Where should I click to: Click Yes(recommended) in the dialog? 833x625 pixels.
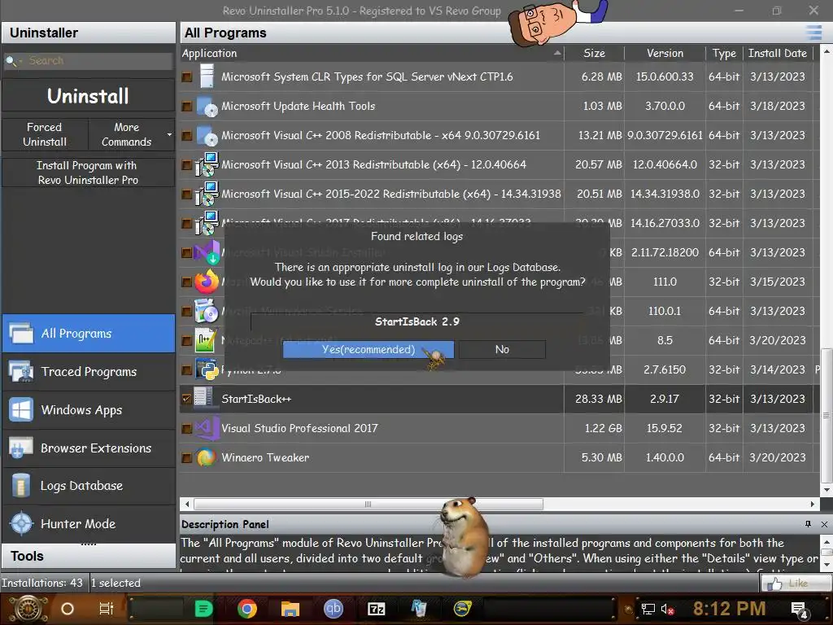369,349
